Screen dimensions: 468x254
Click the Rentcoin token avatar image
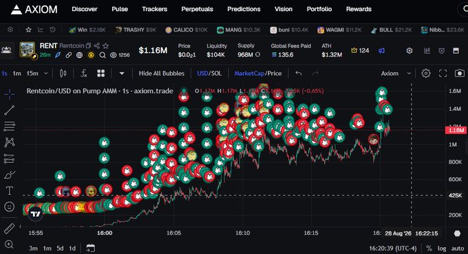[x=27, y=50]
